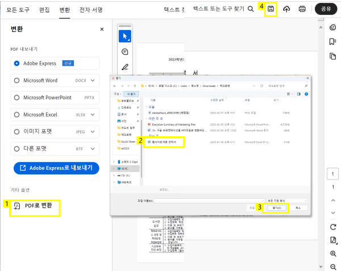Click the zoom out magnifier icon

333,266
